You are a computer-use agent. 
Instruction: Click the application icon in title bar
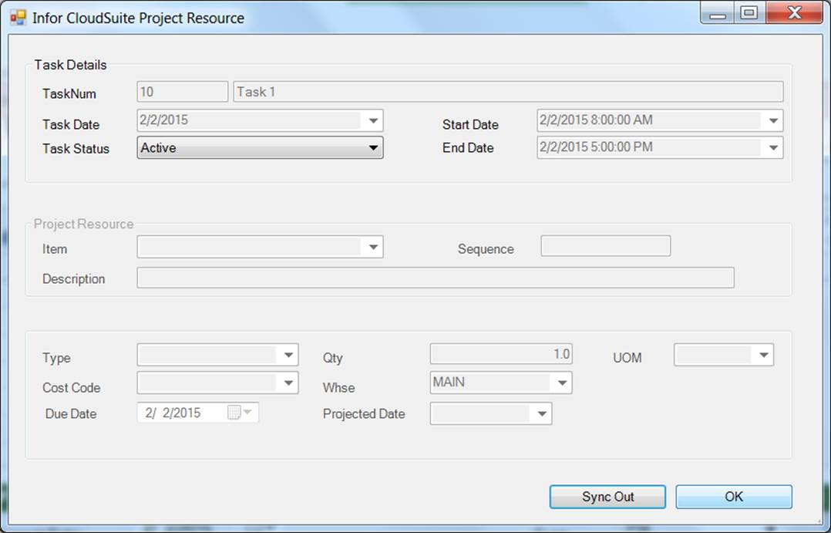[17, 17]
